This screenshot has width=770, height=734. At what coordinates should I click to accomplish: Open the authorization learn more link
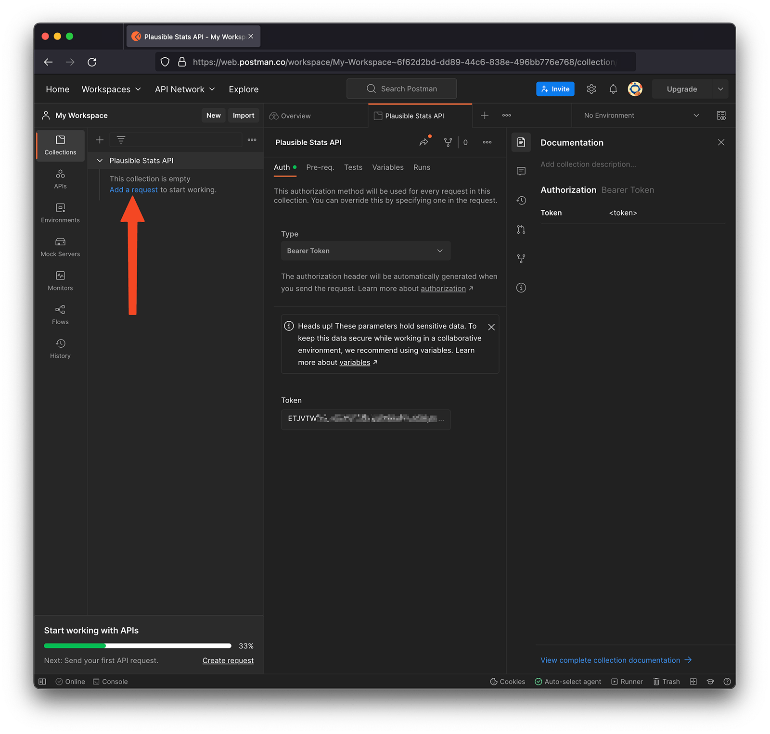443,289
